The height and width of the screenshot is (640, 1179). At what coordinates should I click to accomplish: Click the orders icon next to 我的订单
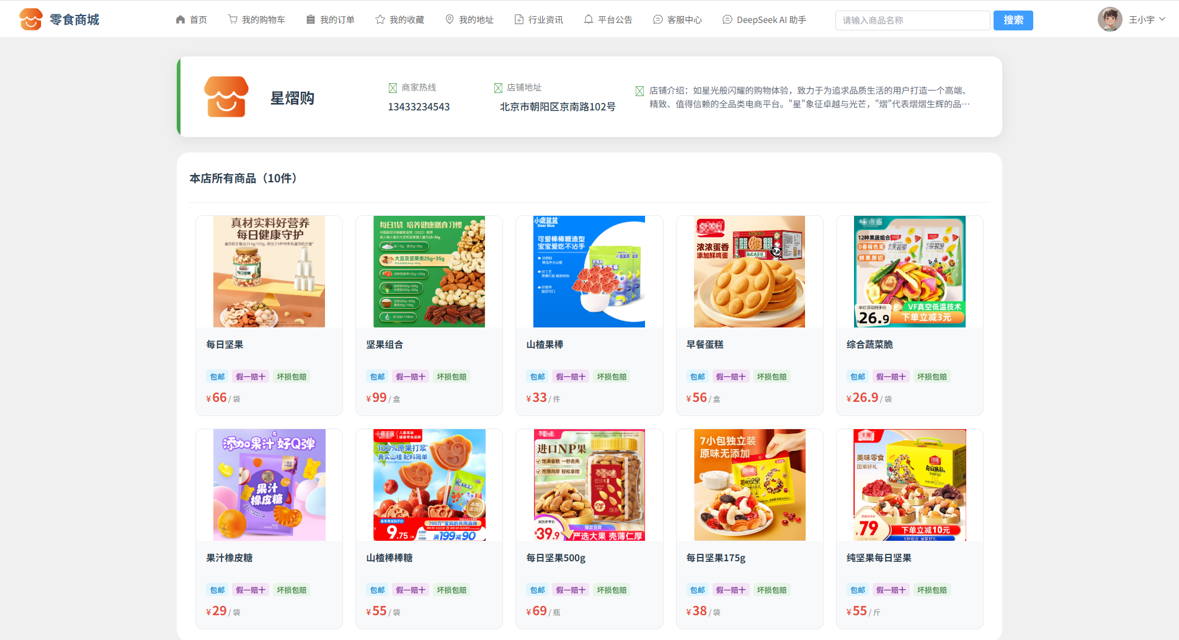(x=311, y=20)
